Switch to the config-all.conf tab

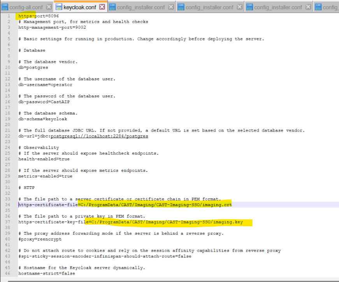(26, 7)
